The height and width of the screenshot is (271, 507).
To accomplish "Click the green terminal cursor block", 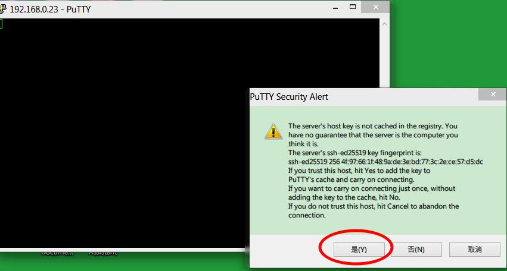I will tap(1, 24).
